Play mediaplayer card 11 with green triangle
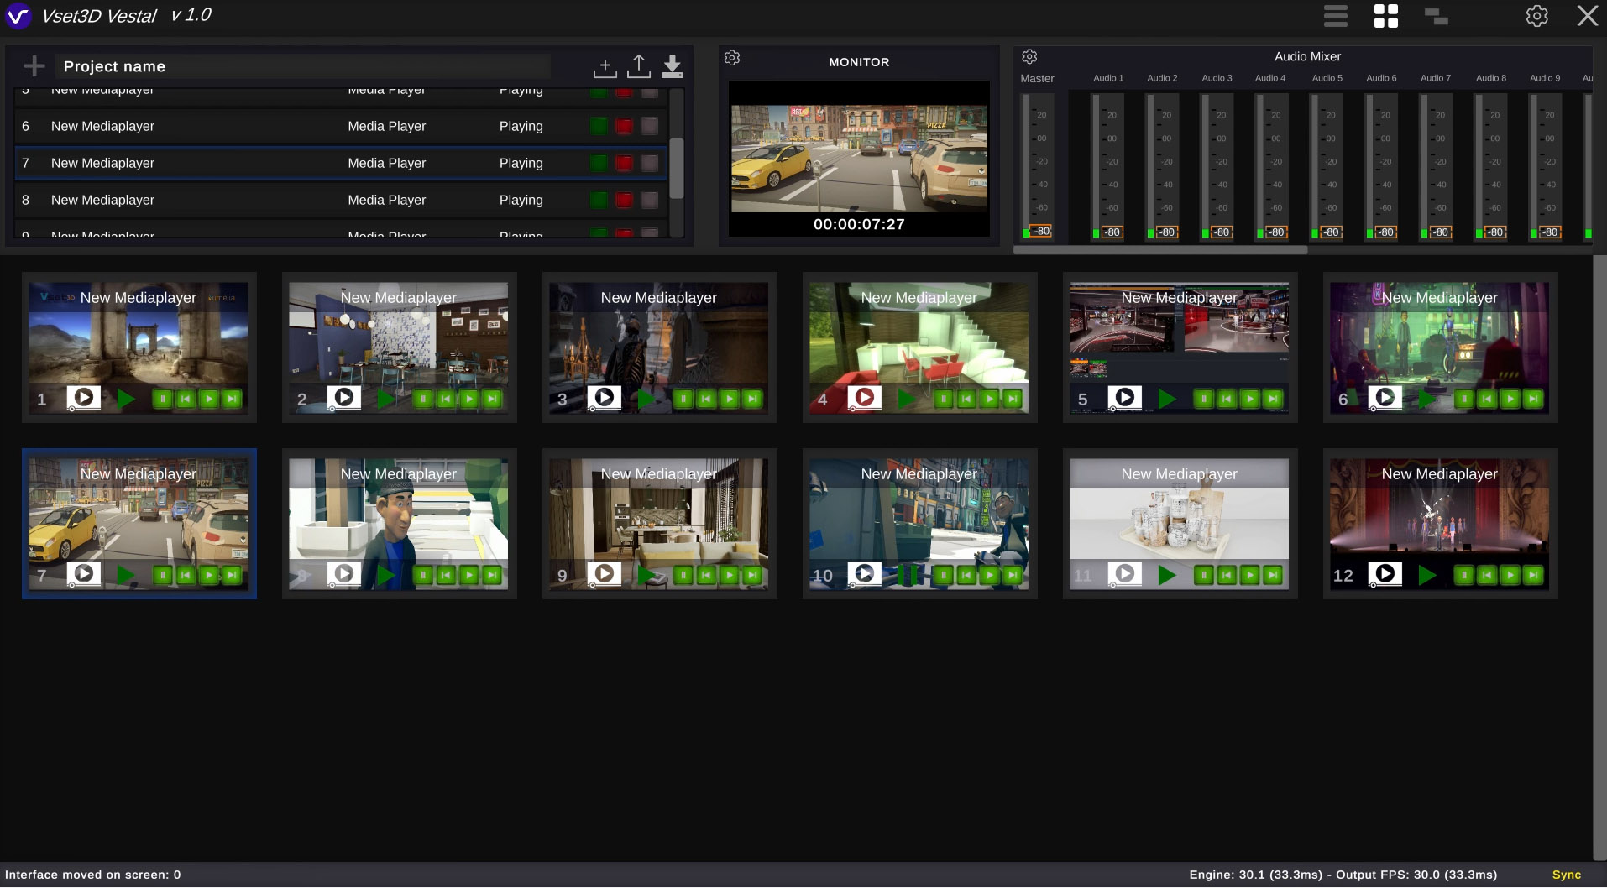 click(x=1167, y=575)
